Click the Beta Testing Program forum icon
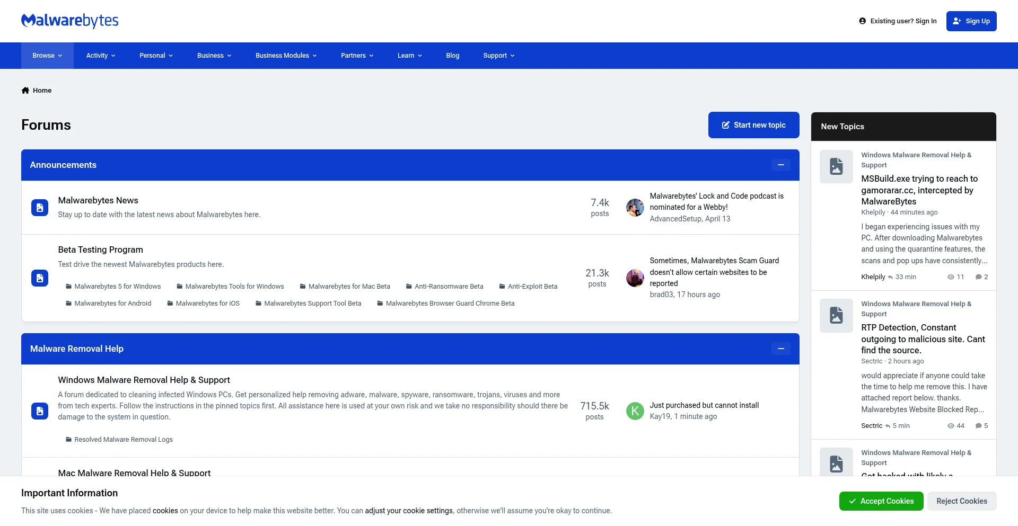The width and height of the screenshot is (1018, 526). click(40, 278)
